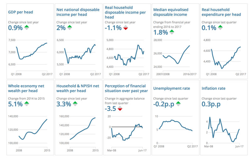Click the Whole economy net wealth arrow icon
This screenshot has height=158, width=251.
(27, 104)
